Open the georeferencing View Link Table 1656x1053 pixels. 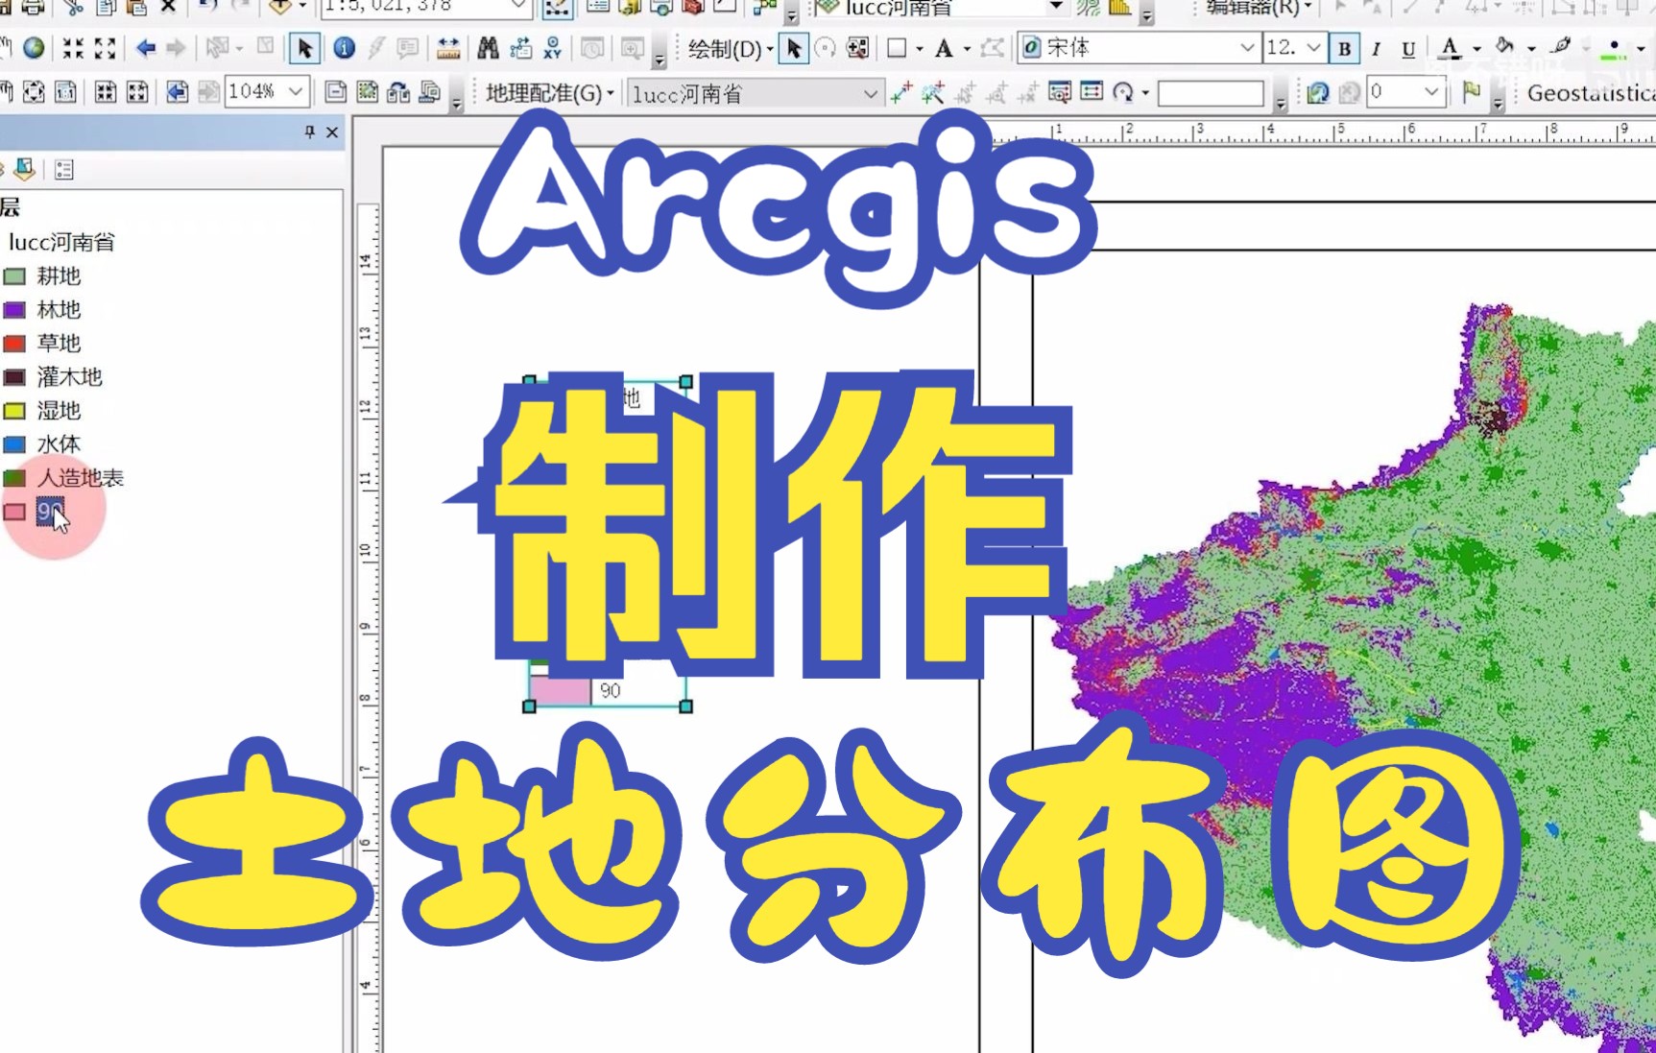point(1092,92)
